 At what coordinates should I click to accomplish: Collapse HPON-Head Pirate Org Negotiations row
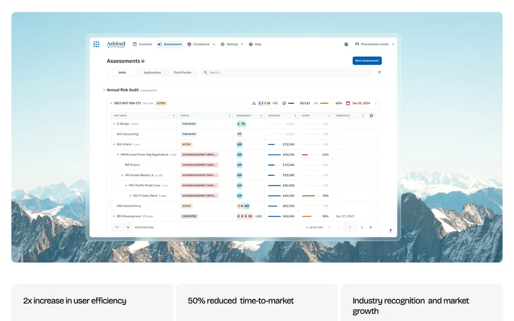[x=118, y=155]
